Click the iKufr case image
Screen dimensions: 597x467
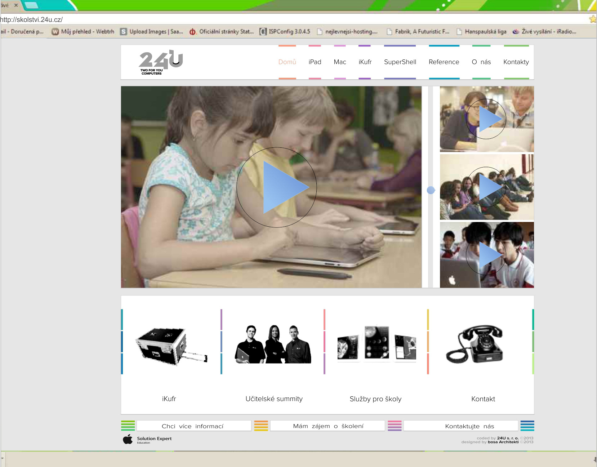(171, 346)
